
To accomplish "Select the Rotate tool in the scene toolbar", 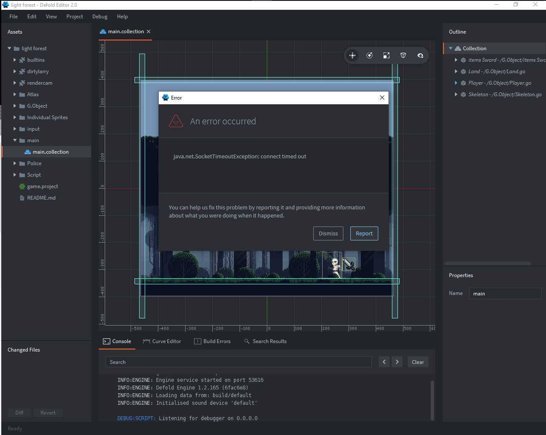I will pos(369,55).
